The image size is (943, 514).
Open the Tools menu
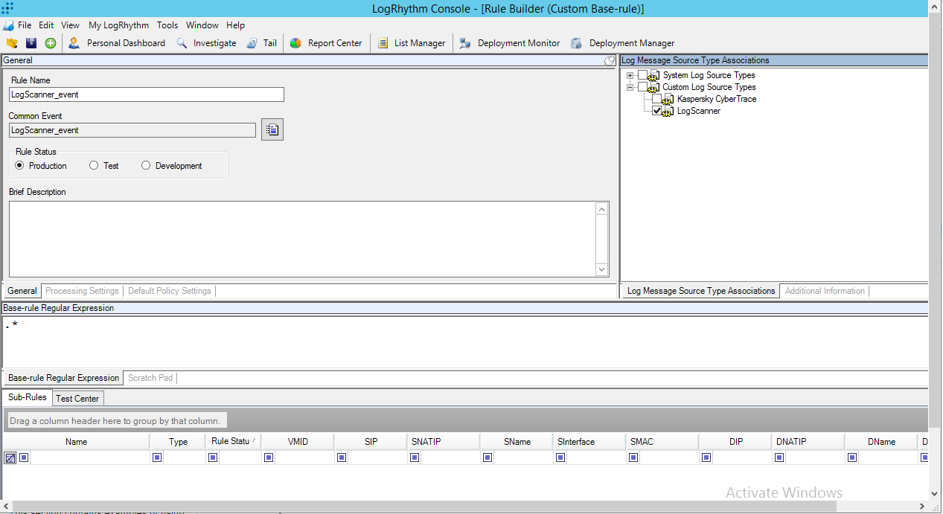(167, 25)
